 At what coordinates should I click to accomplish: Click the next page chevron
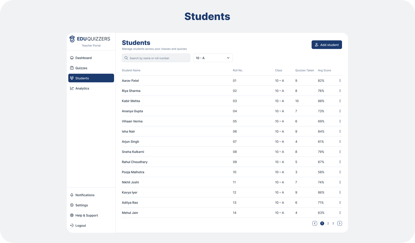pos(339,223)
